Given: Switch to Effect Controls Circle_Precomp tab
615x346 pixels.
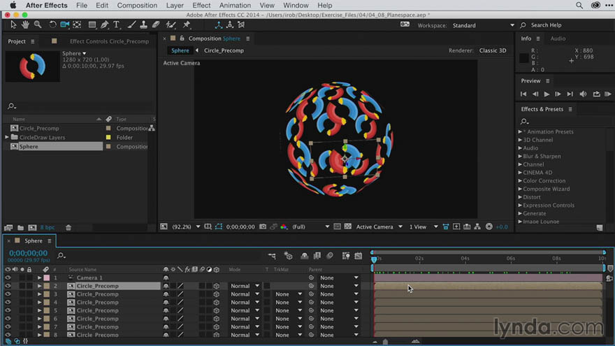Looking at the screenshot, I should (x=110, y=41).
